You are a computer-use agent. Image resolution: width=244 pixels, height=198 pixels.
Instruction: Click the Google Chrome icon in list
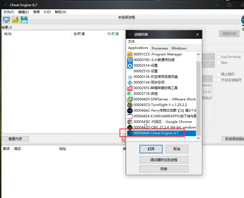tap(130, 122)
